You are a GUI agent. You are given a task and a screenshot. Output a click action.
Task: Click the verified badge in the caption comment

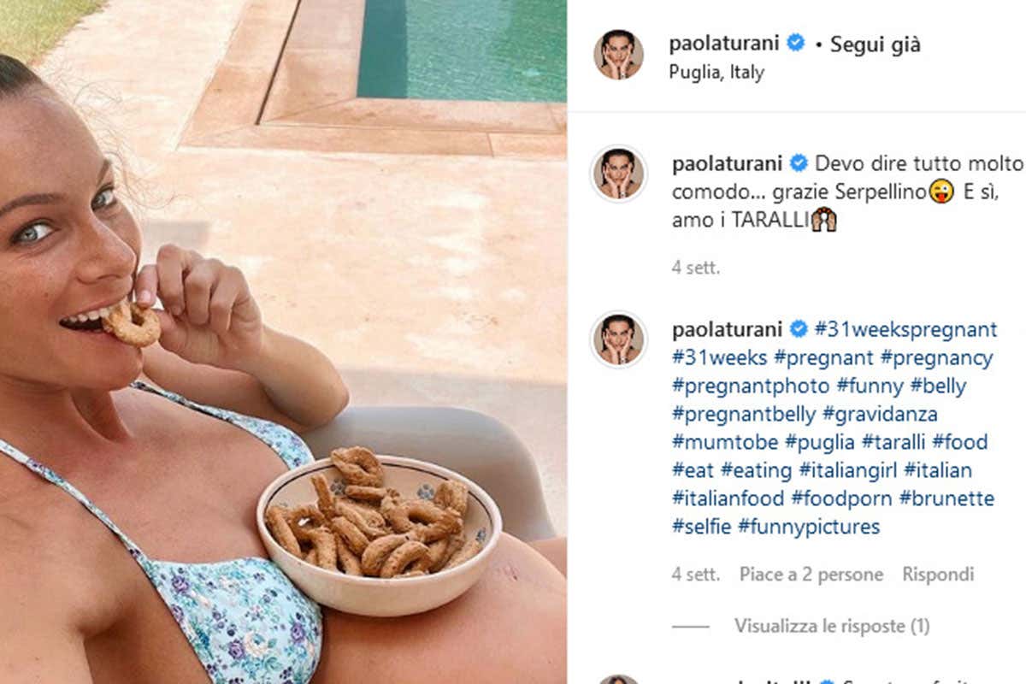(799, 163)
